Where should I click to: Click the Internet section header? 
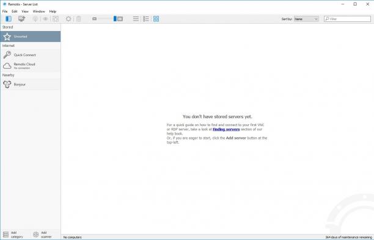coord(9,46)
